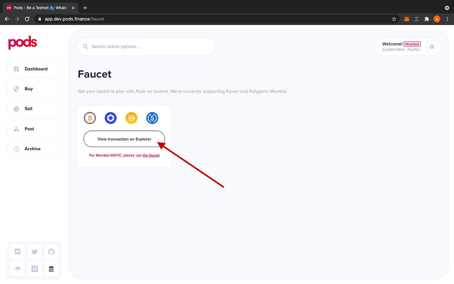Navigate to the Pool page
Screen dimensions: 454x284
click(x=34, y=129)
